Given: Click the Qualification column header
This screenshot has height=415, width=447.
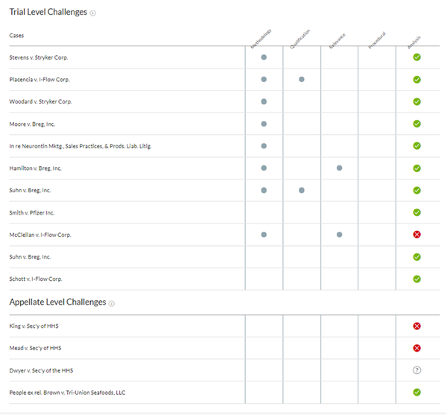Looking at the screenshot, I should pos(299,39).
